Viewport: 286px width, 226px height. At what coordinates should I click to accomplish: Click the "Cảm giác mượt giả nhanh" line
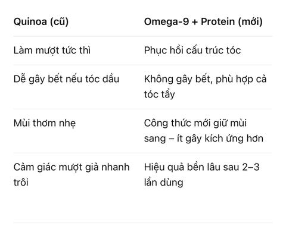point(71,167)
